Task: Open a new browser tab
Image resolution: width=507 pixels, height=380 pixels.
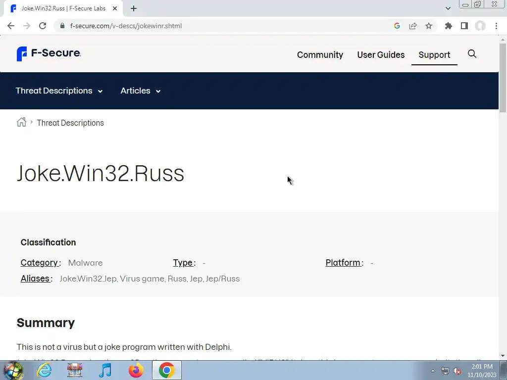Action: [134, 8]
